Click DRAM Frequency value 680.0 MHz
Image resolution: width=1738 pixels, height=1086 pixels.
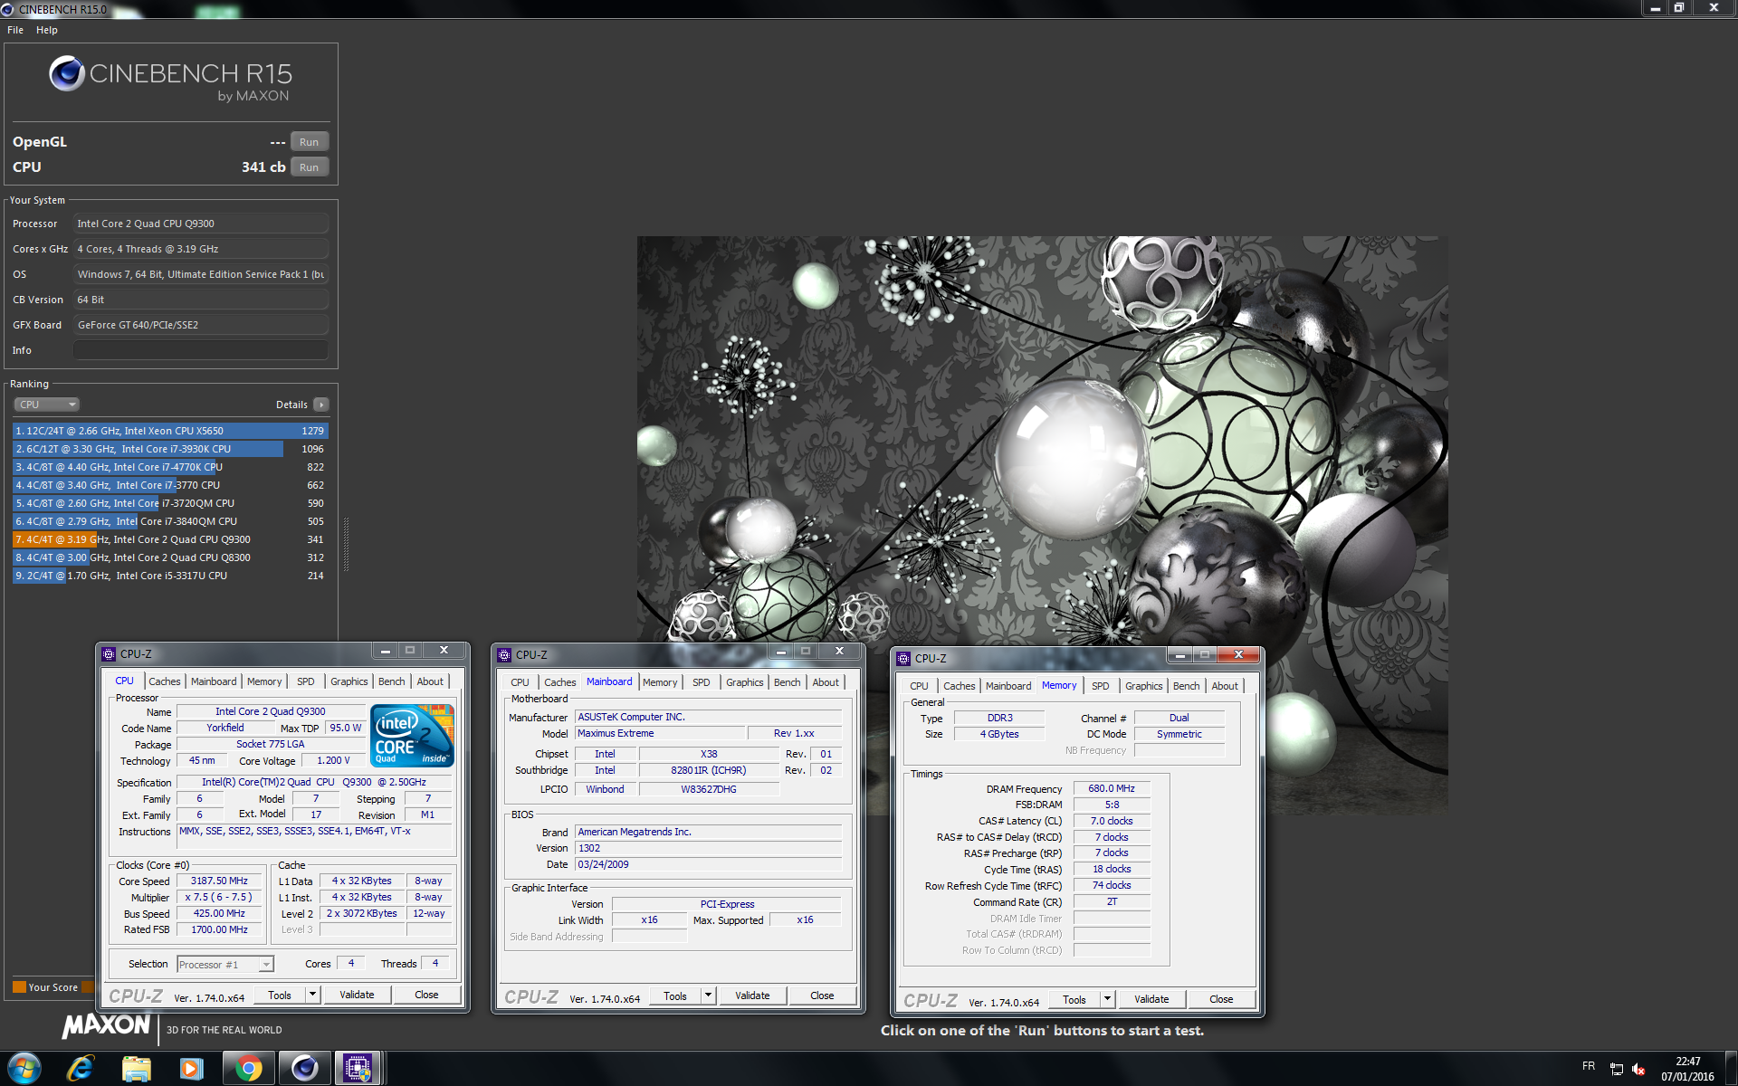(x=1112, y=788)
